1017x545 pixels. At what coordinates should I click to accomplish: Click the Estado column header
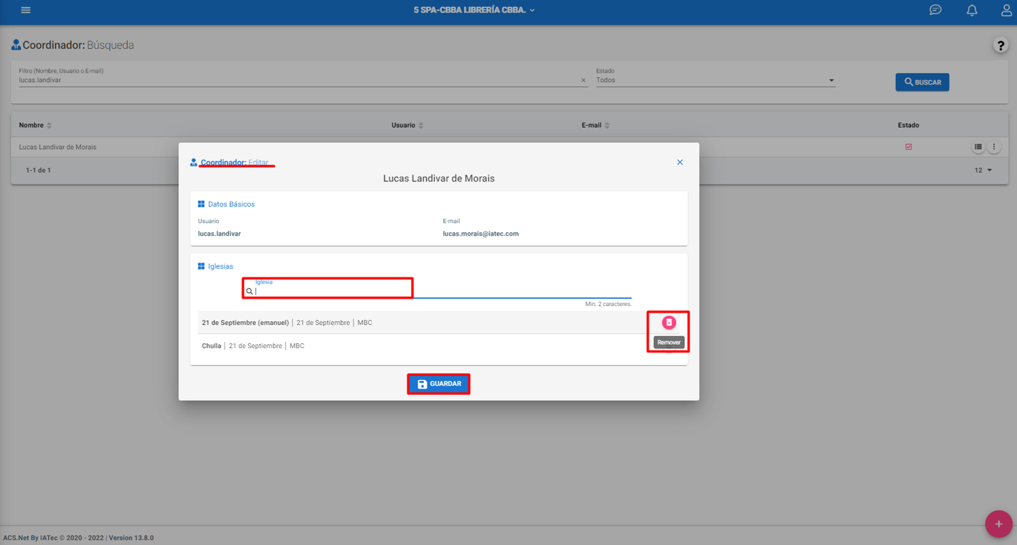908,125
